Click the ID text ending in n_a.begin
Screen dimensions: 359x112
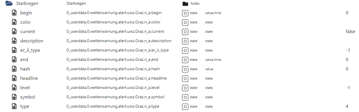(x=114, y=13)
